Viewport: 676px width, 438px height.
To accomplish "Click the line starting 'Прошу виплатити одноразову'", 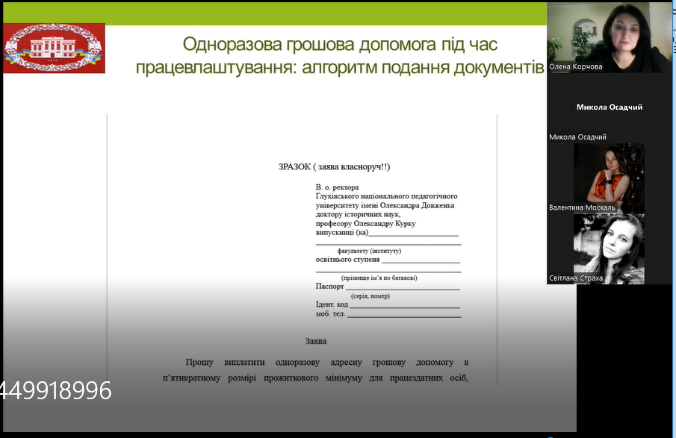I will point(326,362).
